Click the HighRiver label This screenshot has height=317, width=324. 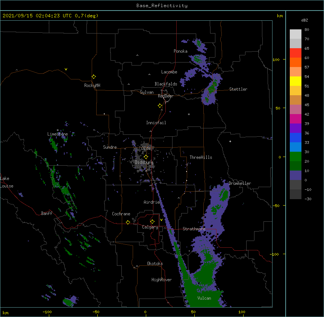pos(162,280)
